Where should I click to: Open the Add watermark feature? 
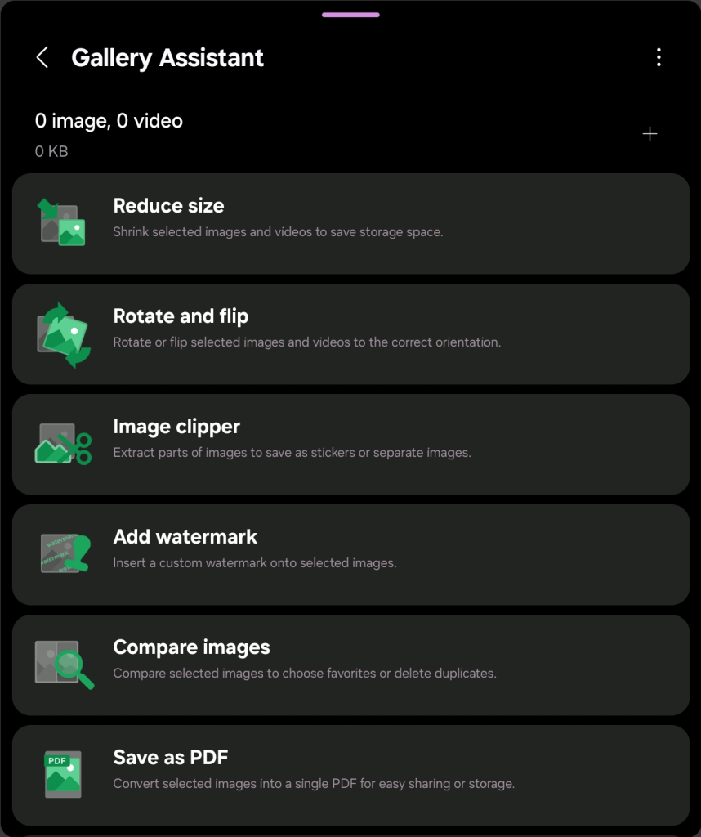pos(185,537)
